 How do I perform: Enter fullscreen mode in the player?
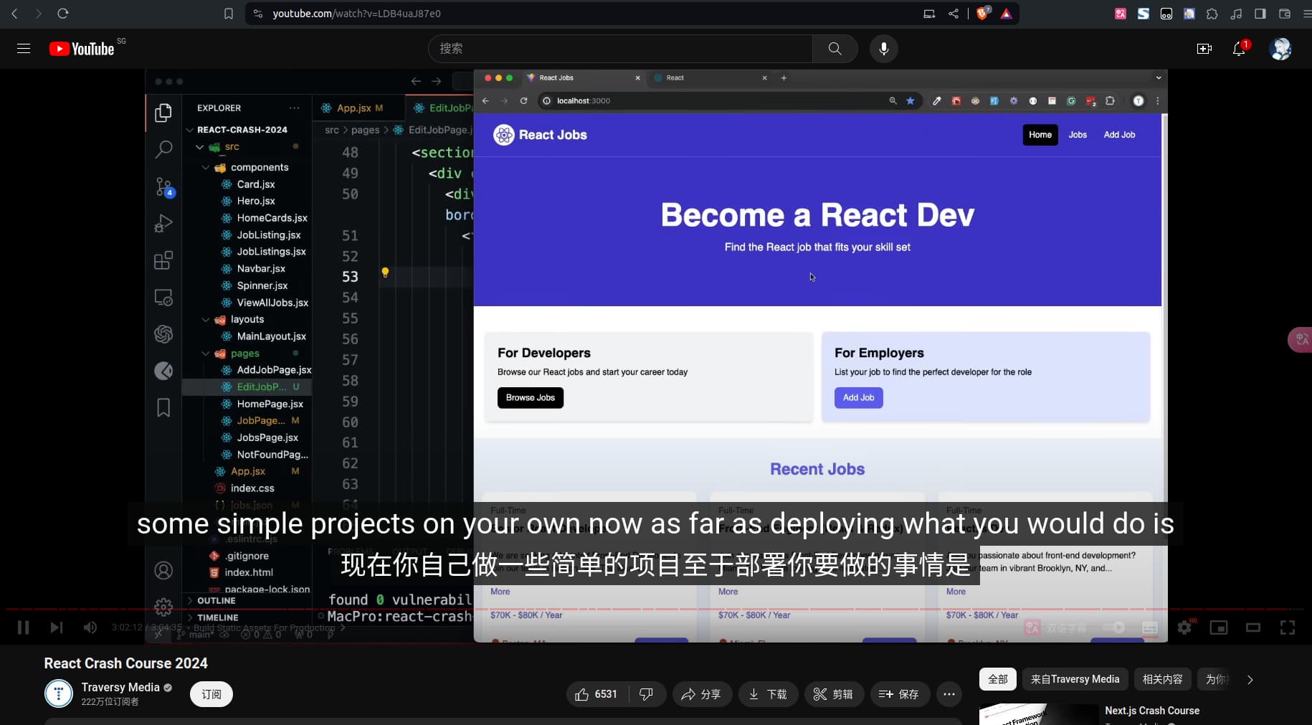click(1288, 627)
